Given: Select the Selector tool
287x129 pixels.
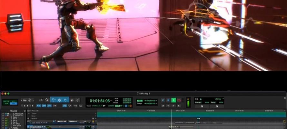Looking at the screenshot, I should pos(59,100).
